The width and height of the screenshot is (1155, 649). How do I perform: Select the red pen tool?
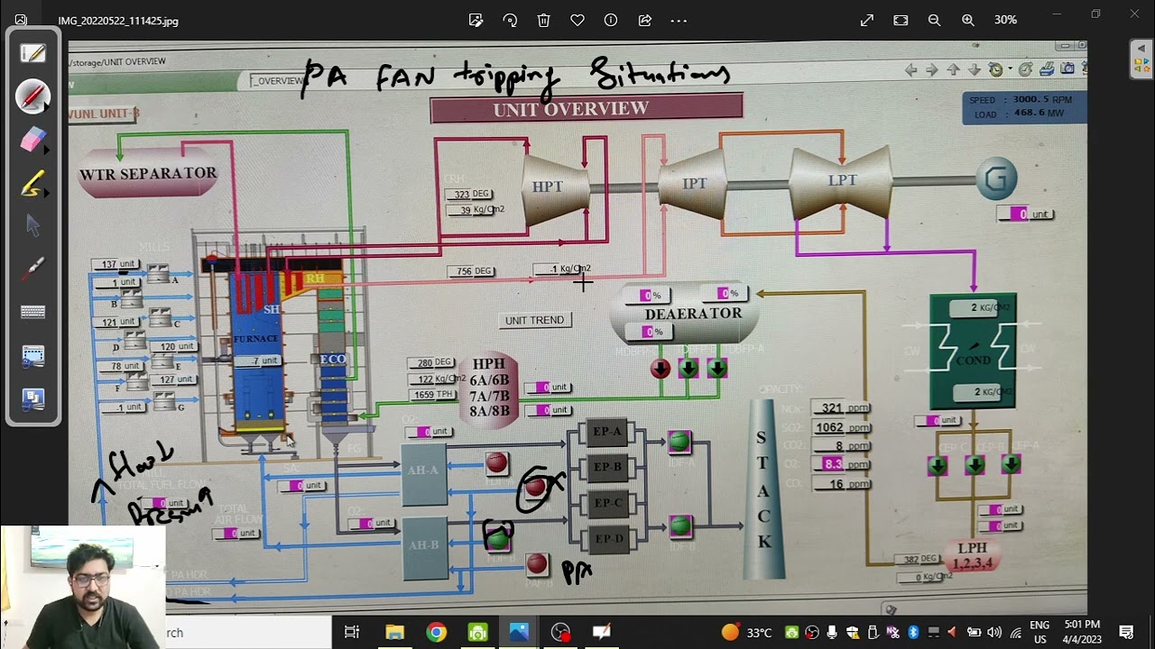pyautogui.click(x=33, y=96)
